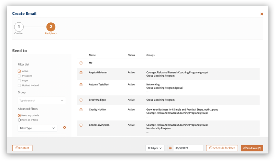This screenshot has width=275, height=161.
Task: Go to step 1 Content
Action: click(x=19, y=27)
